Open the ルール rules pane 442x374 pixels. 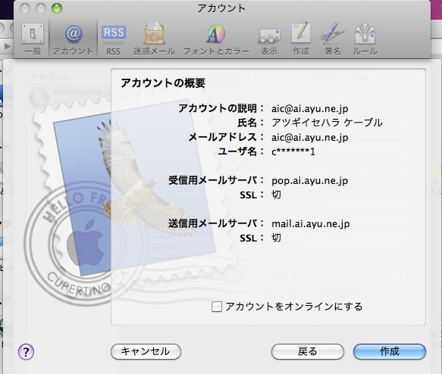[x=365, y=39]
